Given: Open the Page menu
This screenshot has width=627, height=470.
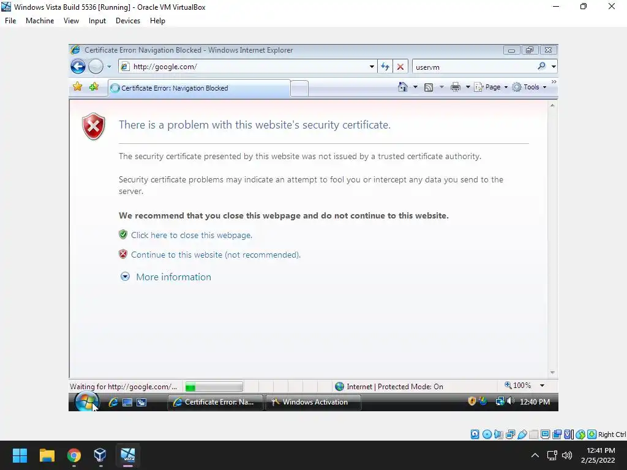Looking at the screenshot, I should (x=490, y=87).
